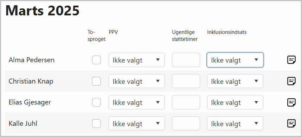Open the note icon for Kalle Juhl
This screenshot has height=137, width=302.
291,123
